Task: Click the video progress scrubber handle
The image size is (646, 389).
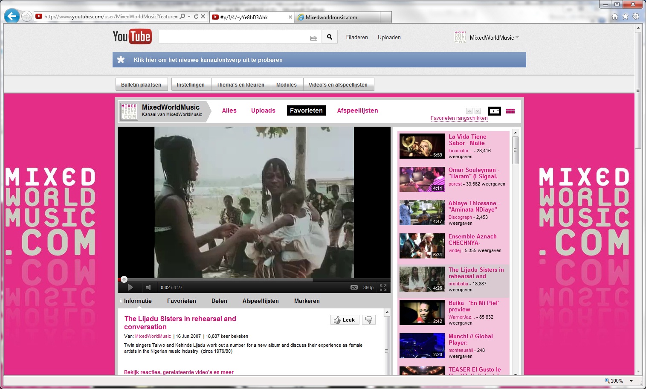Action: 124,279
